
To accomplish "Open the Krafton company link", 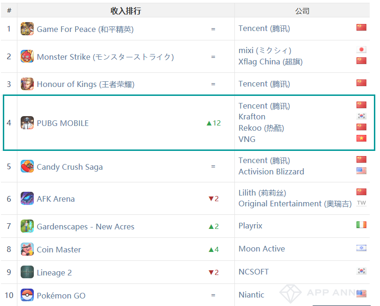I will tap(252, 117).
